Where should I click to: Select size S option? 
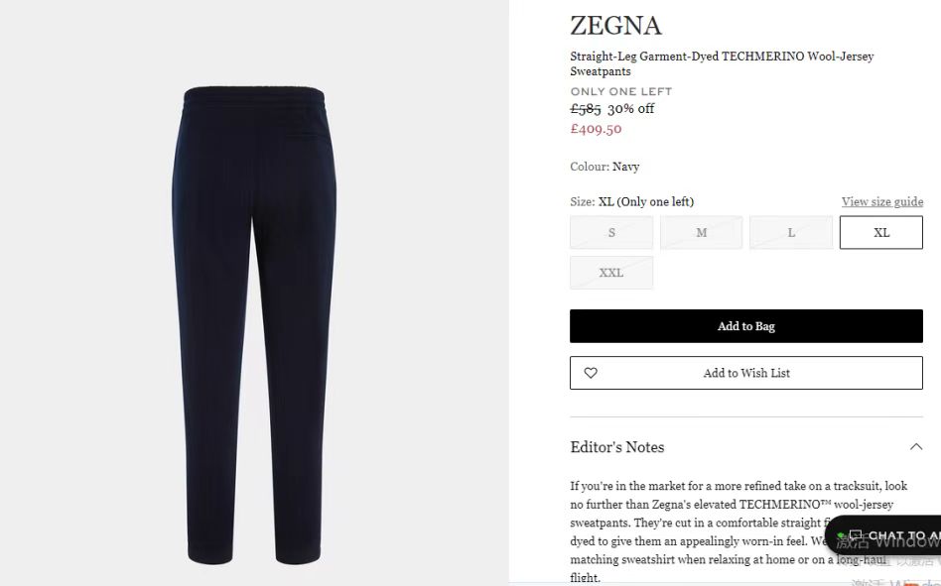click(611, 232)
